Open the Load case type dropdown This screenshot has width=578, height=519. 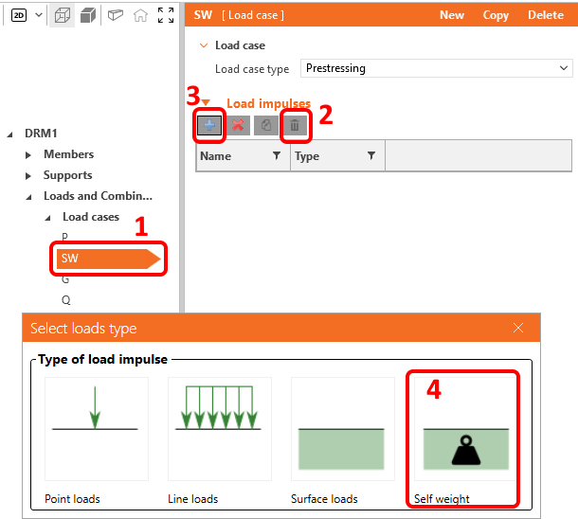click(437, 68)
